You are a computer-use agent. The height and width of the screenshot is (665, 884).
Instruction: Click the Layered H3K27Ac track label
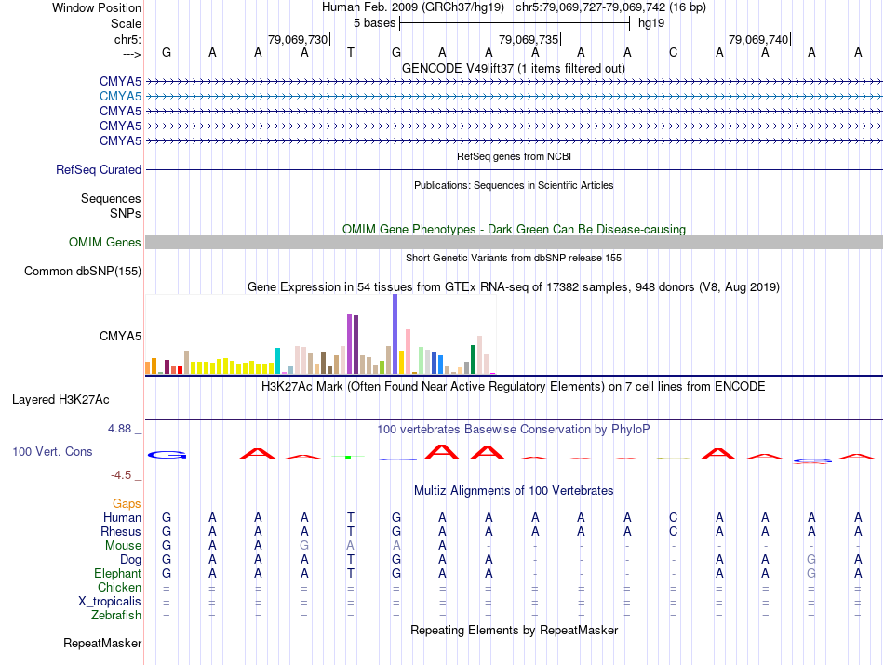coord(60,400)
